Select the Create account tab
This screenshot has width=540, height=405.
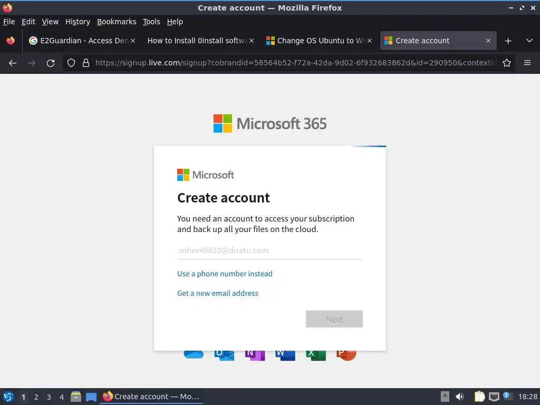[x=438, y=41]
